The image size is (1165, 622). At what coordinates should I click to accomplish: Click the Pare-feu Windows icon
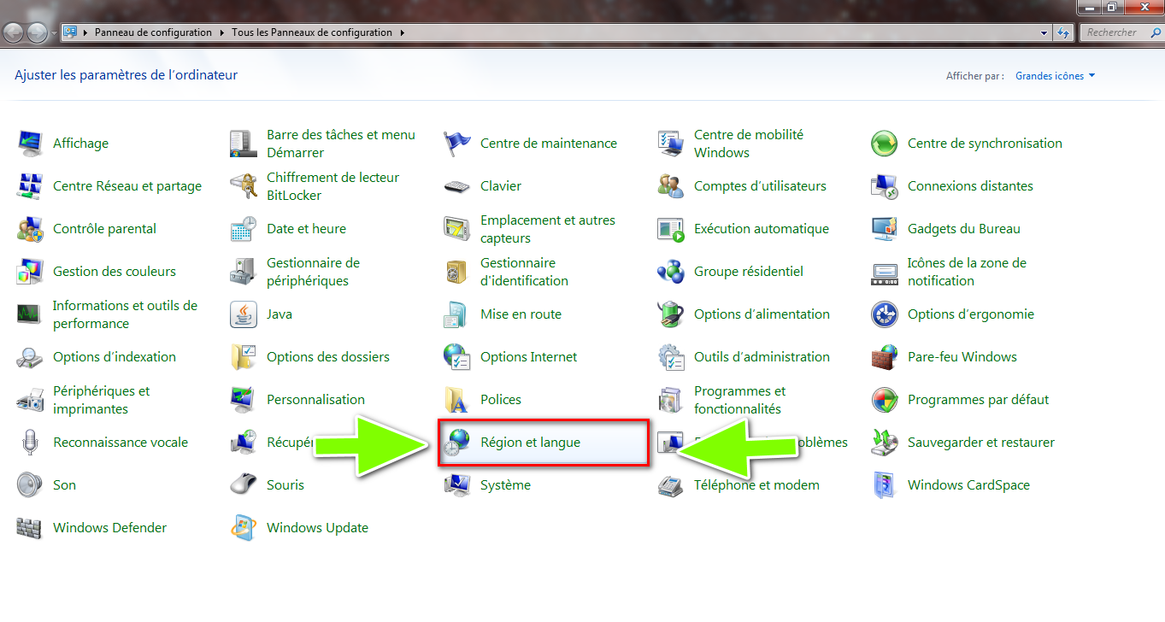885,357
